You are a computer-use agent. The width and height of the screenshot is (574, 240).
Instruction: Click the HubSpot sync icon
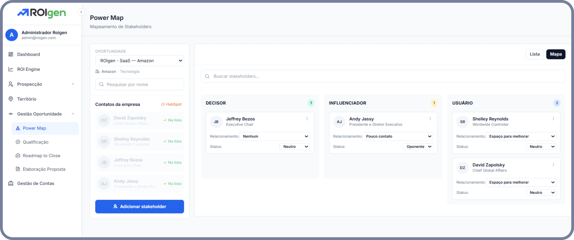163,104
